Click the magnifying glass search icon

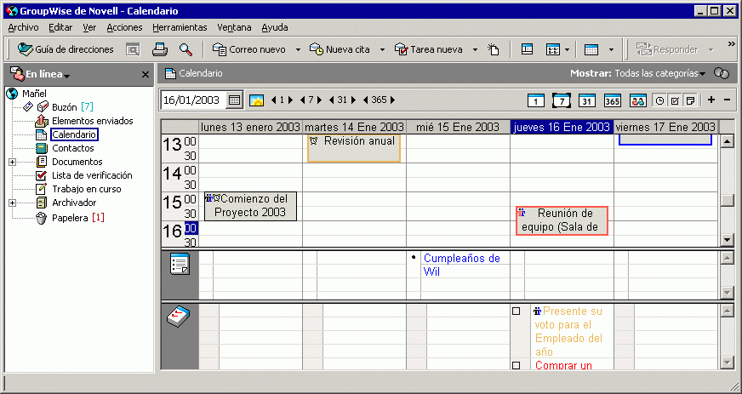coord(185,49)
